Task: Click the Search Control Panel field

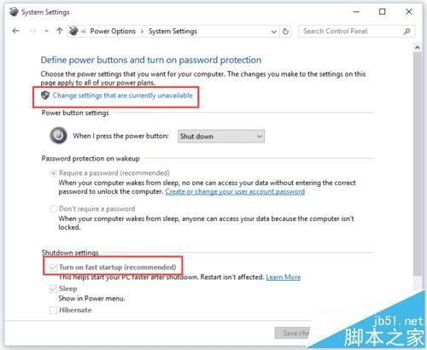Action: pyautogui.click(x=352, y=32)
